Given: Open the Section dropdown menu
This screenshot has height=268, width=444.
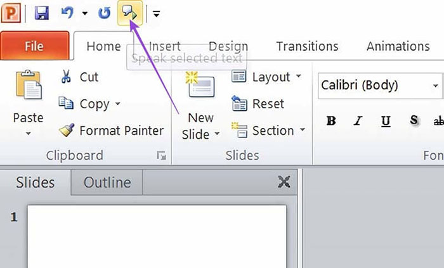Looking at the screenshot, I should pyautogui.click(x=303, y=131).
